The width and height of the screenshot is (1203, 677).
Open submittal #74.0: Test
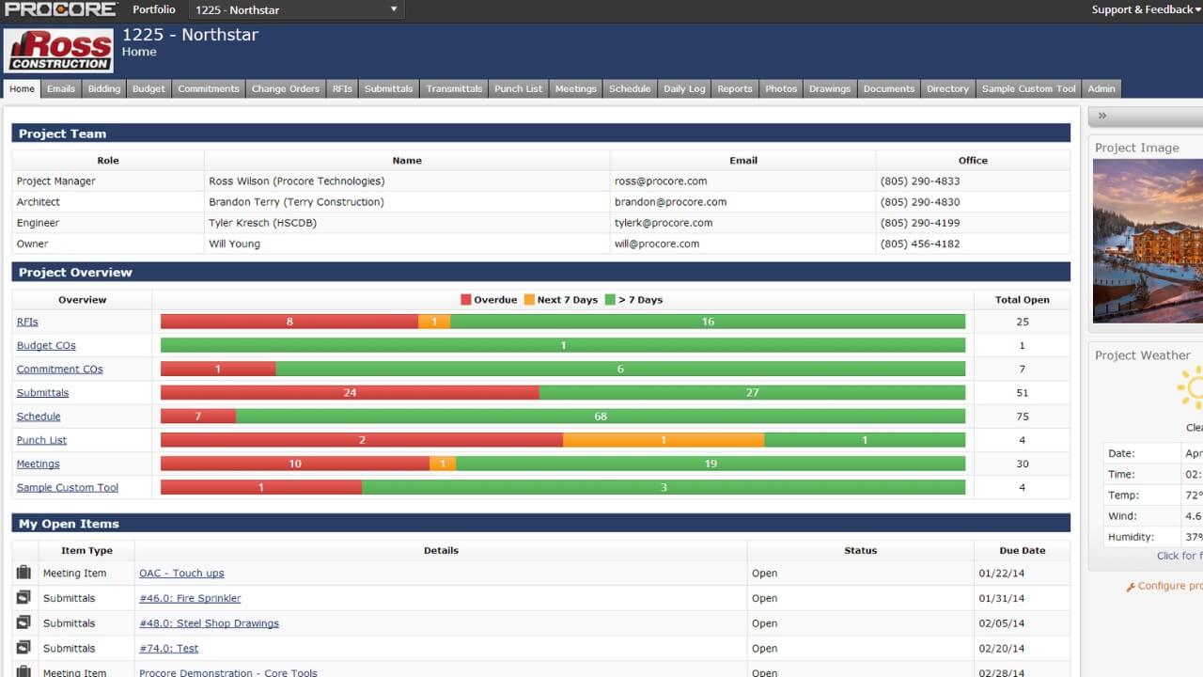coord(169,648)
